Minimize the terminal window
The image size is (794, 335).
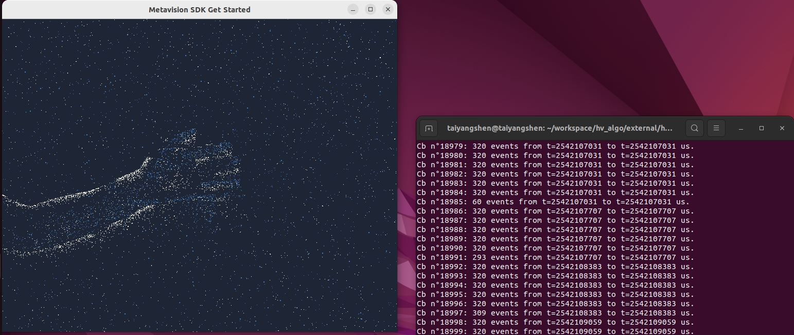coord(741,128)
